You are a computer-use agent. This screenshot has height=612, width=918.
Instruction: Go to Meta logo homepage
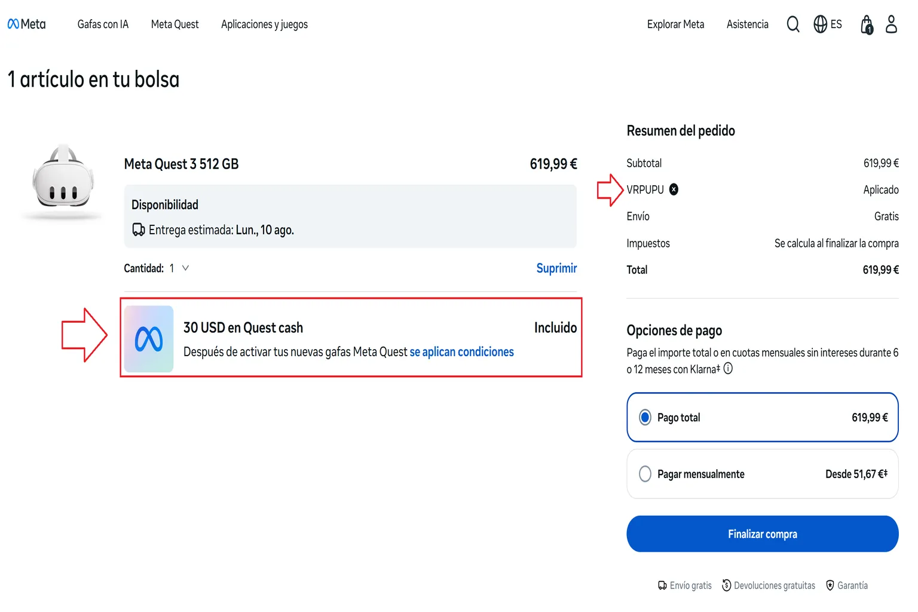pyautogui.click(x=26, y=24)
